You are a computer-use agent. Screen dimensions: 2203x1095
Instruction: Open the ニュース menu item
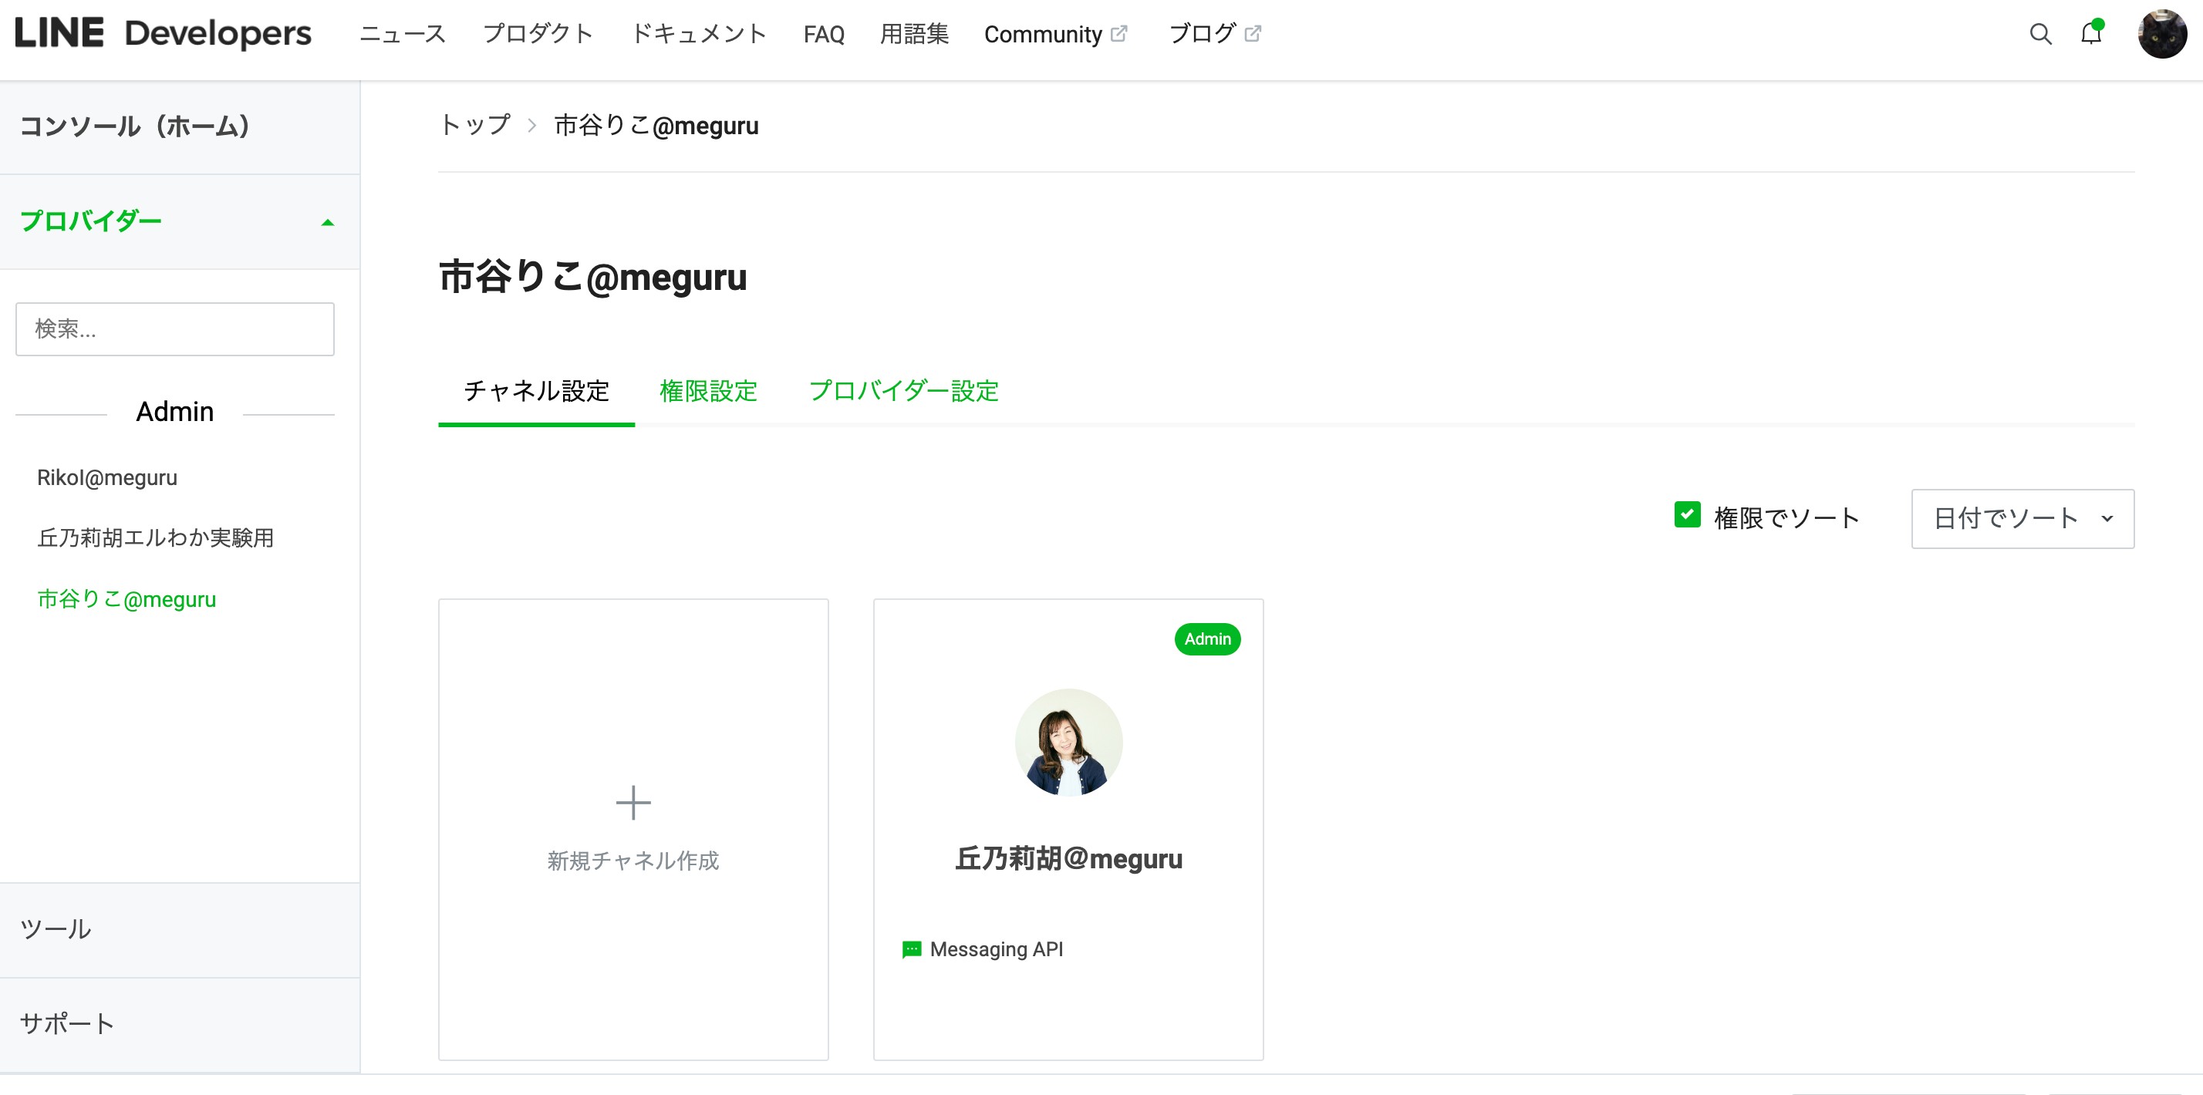tap(403, 34)
